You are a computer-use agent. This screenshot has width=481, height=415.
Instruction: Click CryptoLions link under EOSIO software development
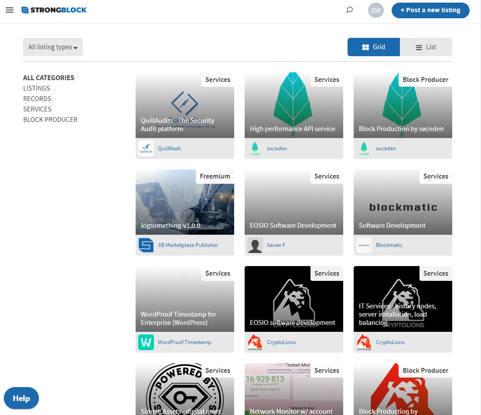pyautogui.click(x=281, y=342)
